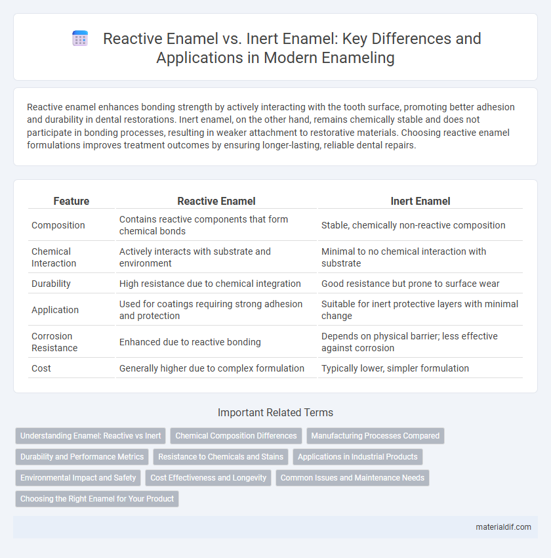Click the calendar grid icon beside the title
This screenshot has width=551, height=558.
click(x=80, y=39)
